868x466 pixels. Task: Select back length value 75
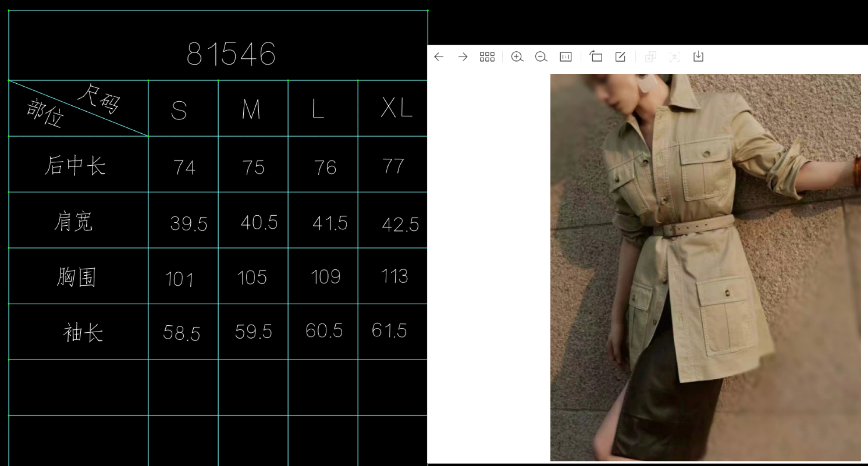point(253,167)
